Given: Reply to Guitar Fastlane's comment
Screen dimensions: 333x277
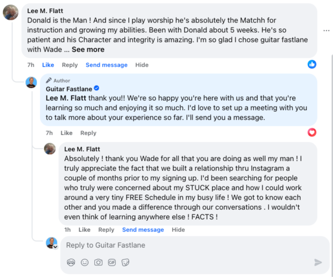Looking at the screenshot, I should point(88,133).
